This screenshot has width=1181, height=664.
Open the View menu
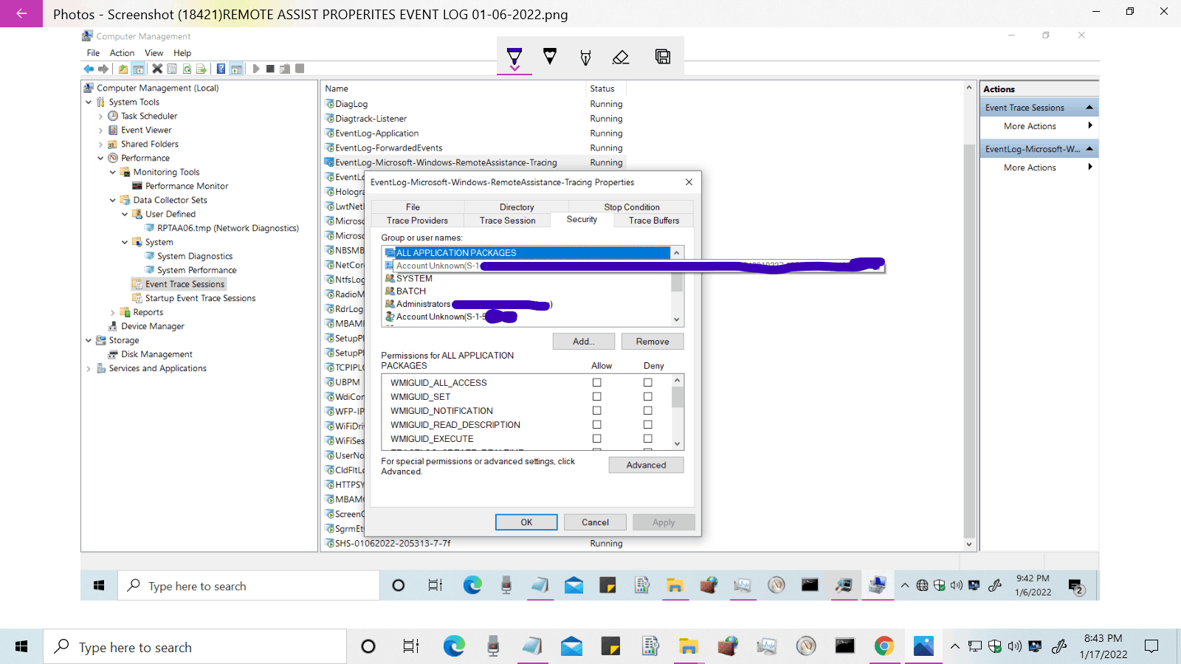point(154,53)
